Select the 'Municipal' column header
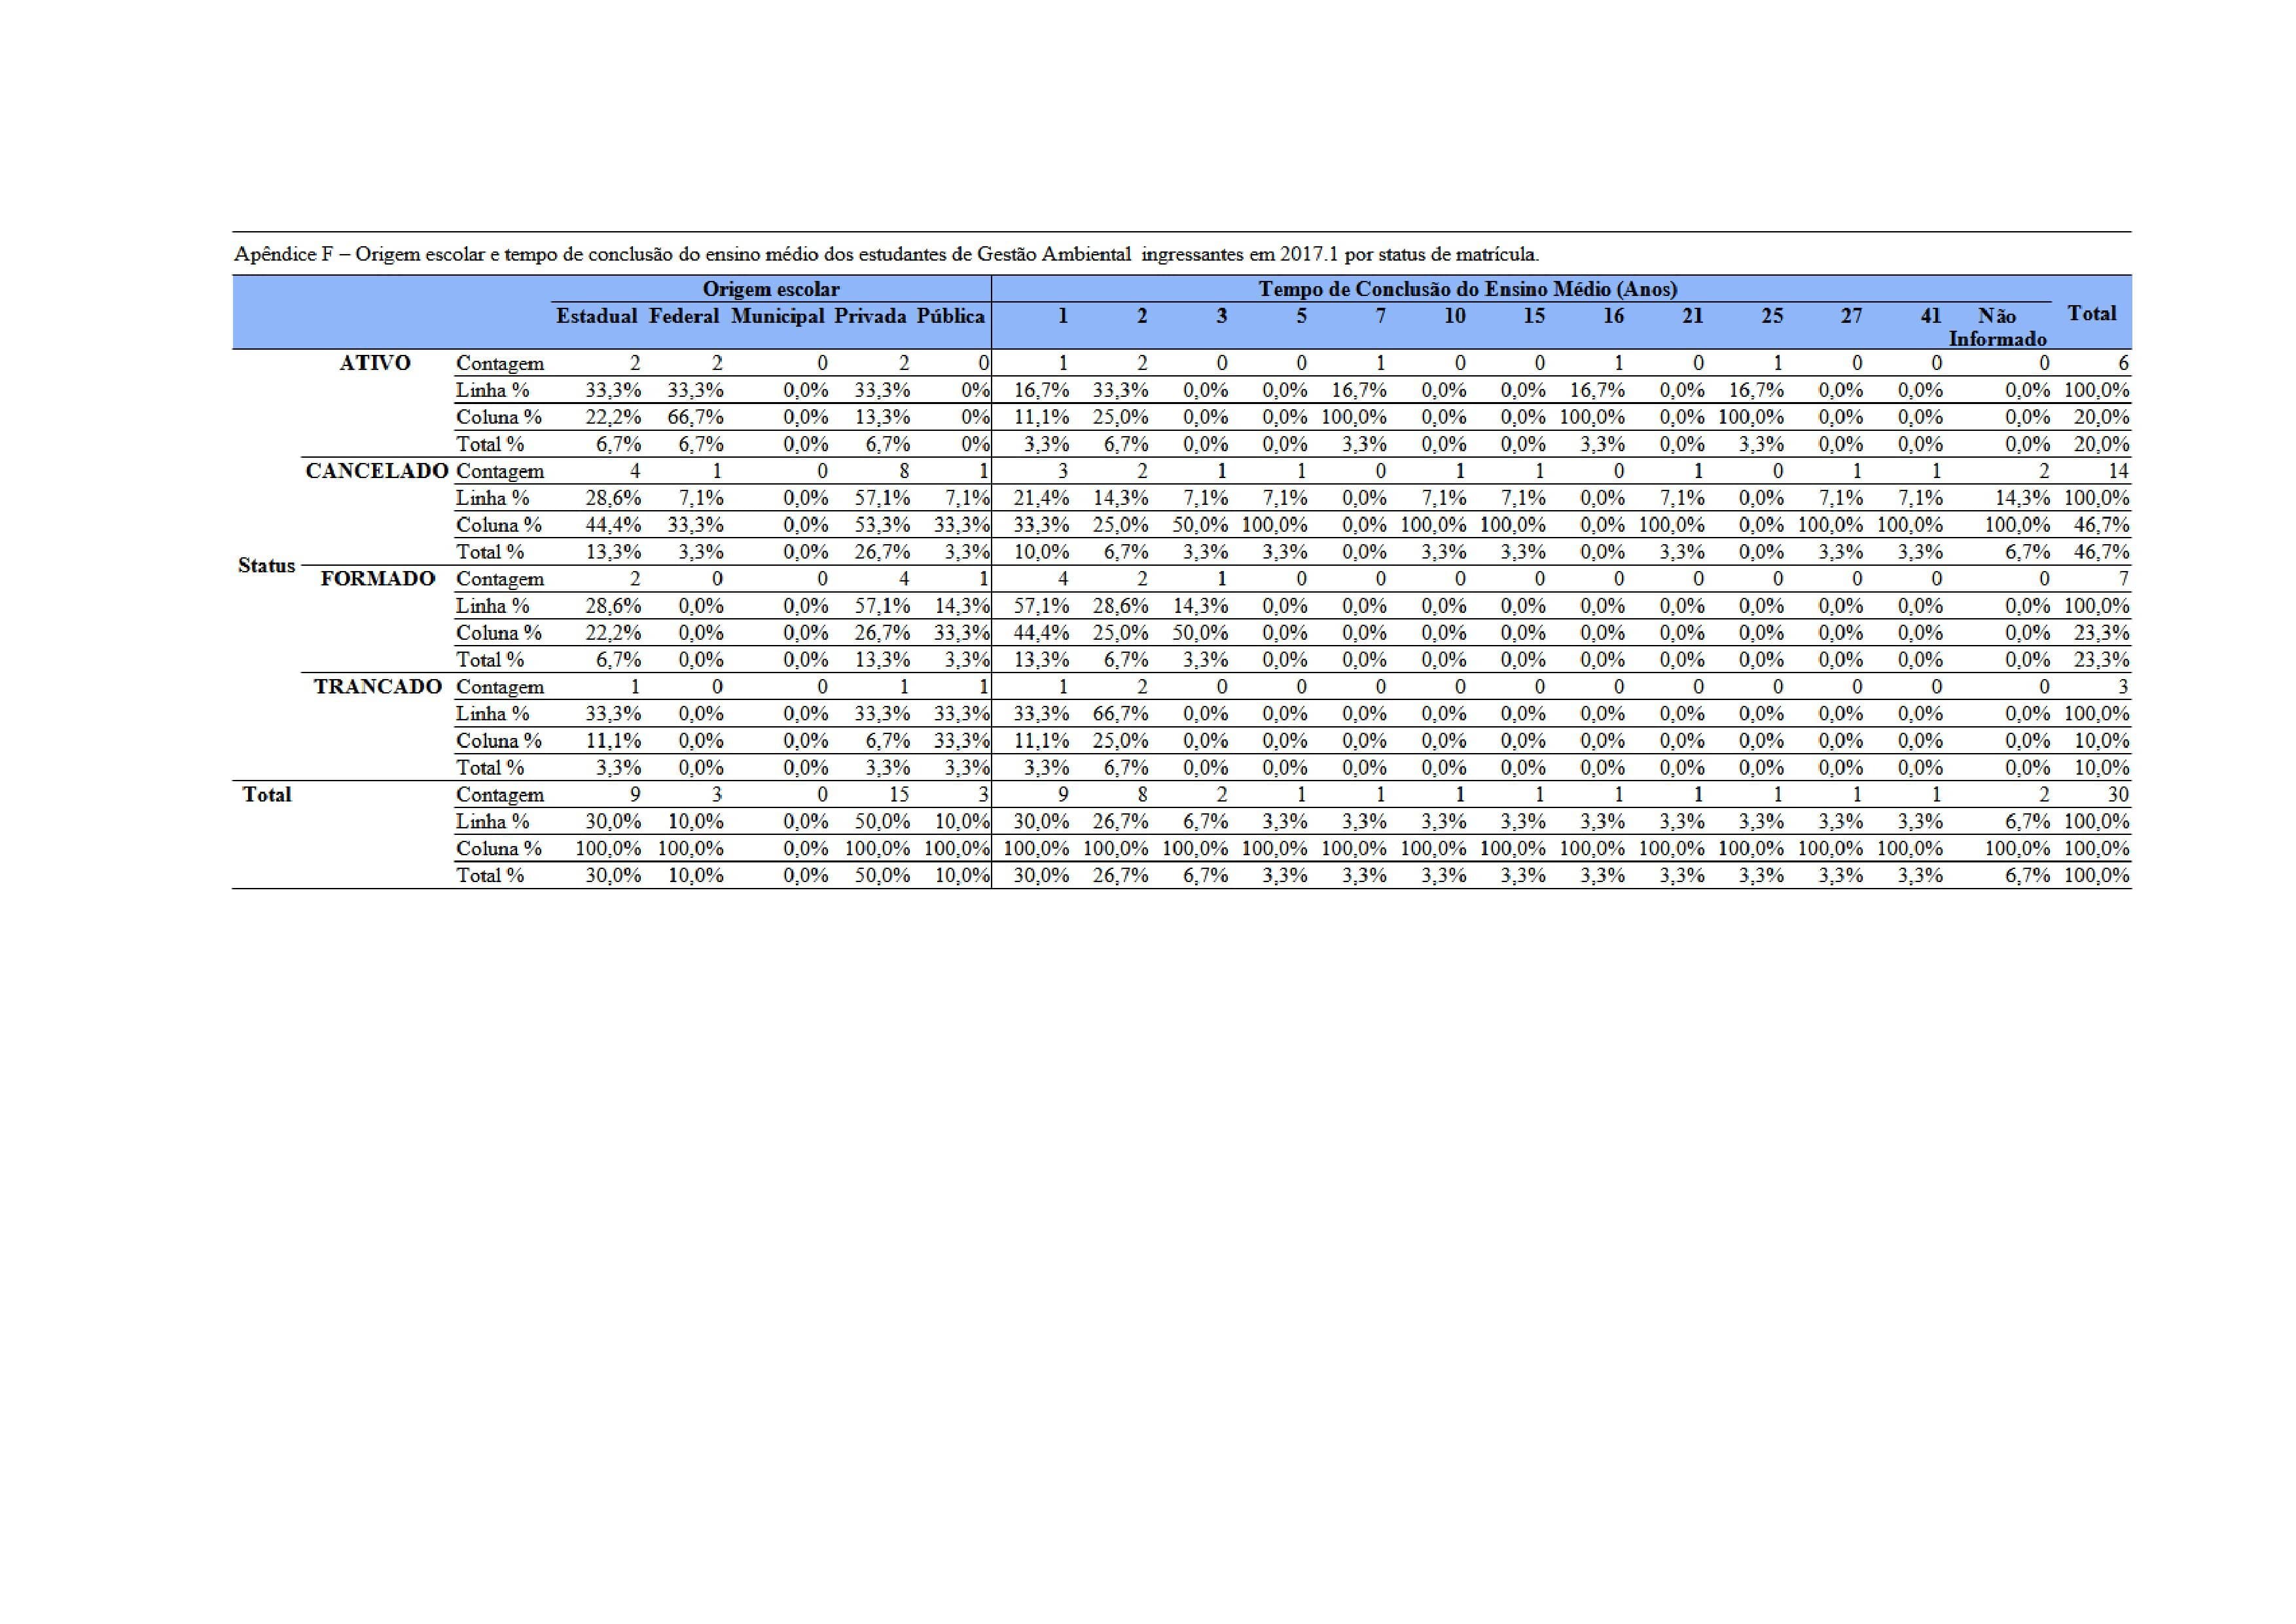 [777, 316]
